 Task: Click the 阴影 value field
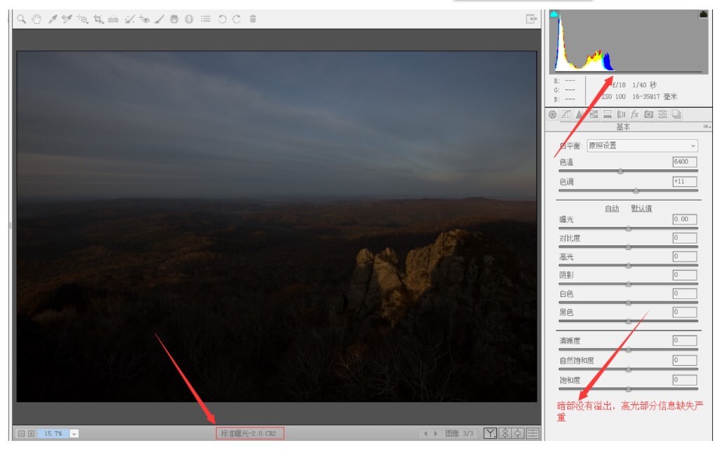(x=685, y=275)
